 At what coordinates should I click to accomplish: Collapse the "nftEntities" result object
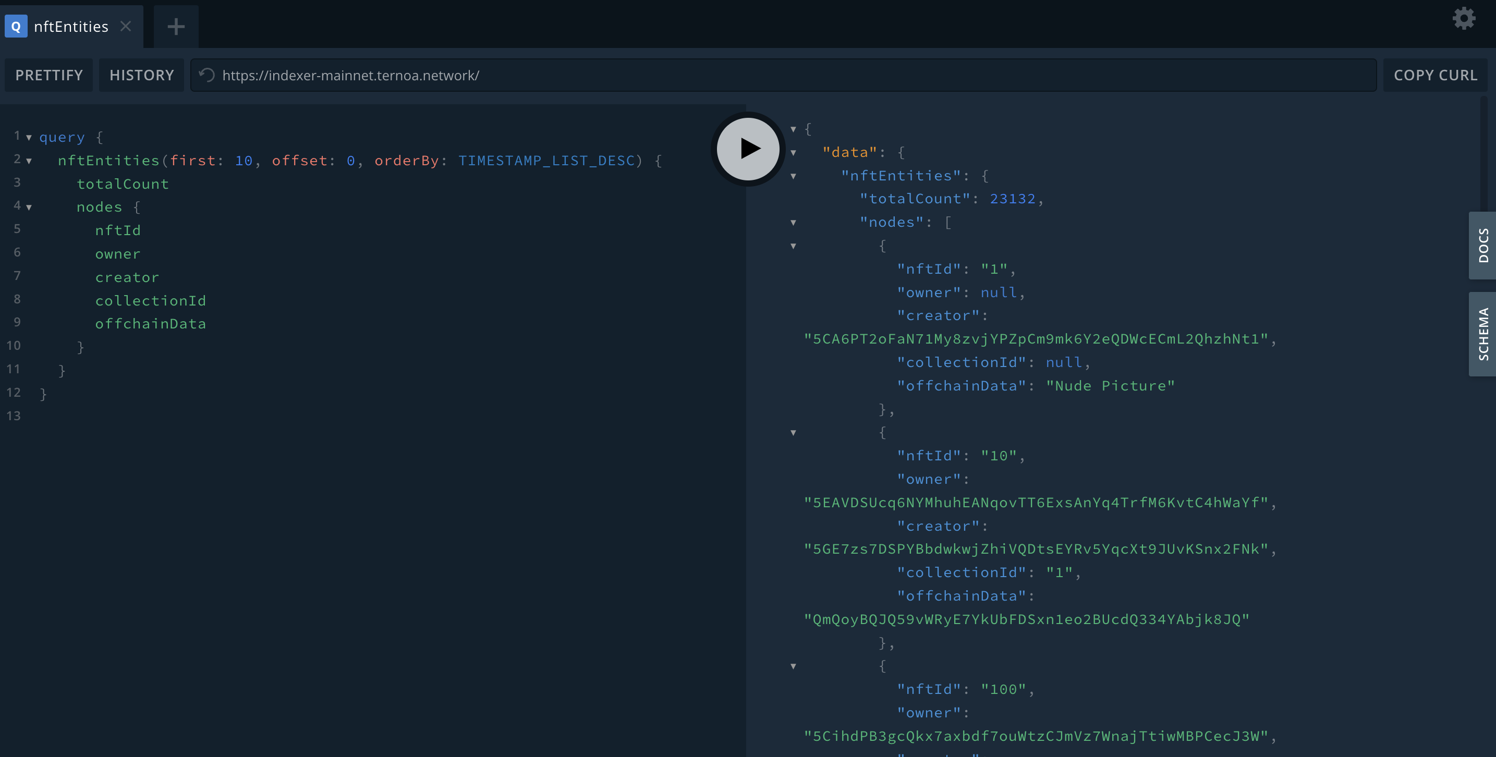pos(793,176)
